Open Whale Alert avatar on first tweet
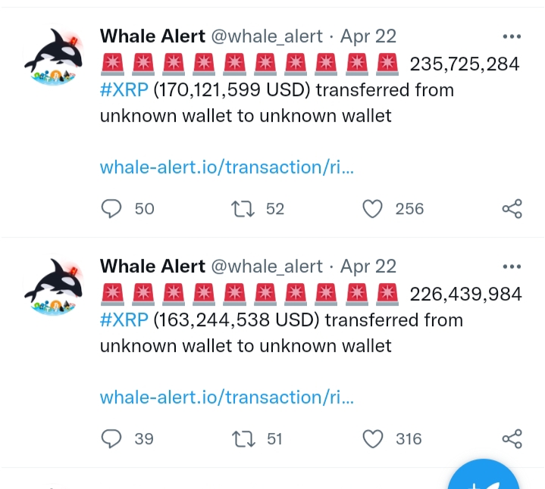The width and height of the screenshot is (545, 489). (54, 56)
